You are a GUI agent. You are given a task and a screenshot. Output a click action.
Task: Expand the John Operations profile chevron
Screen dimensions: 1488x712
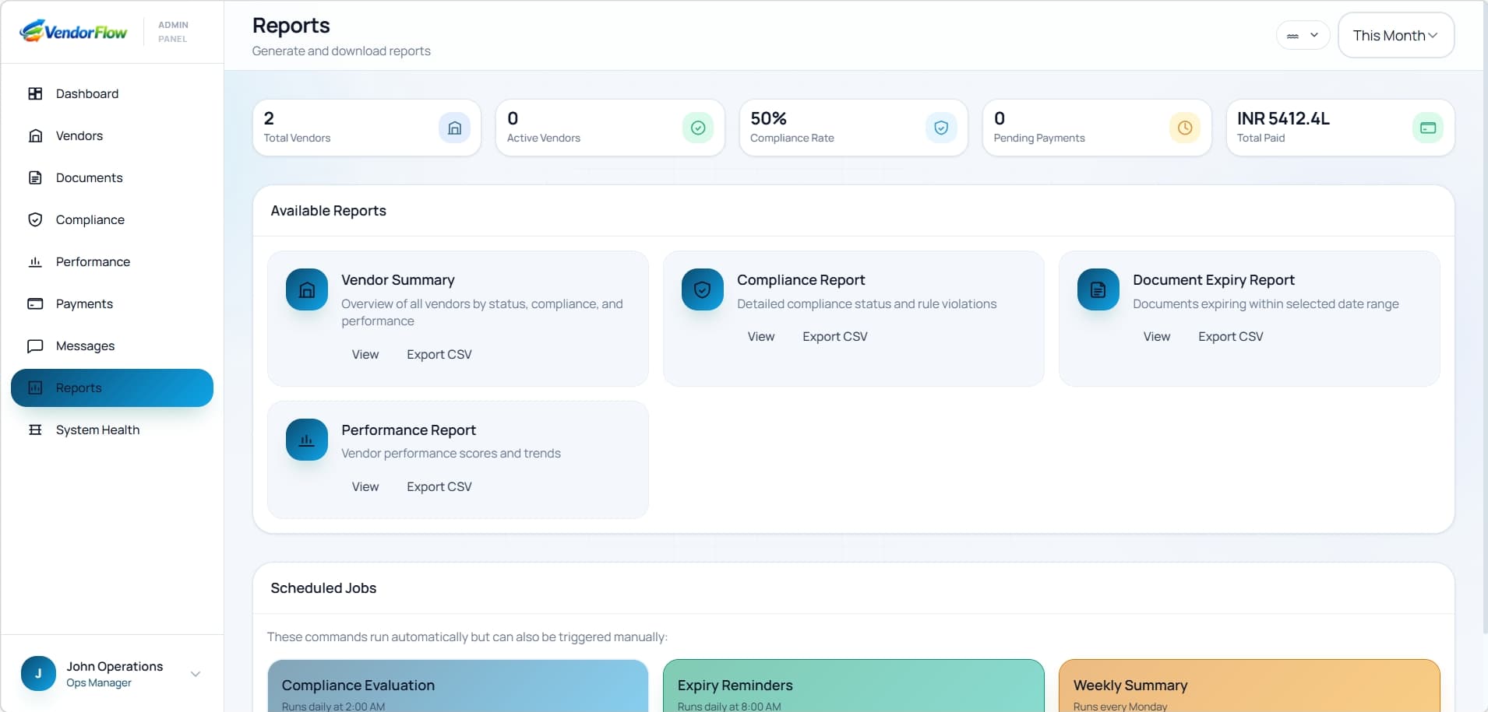(x=195, y=674)
